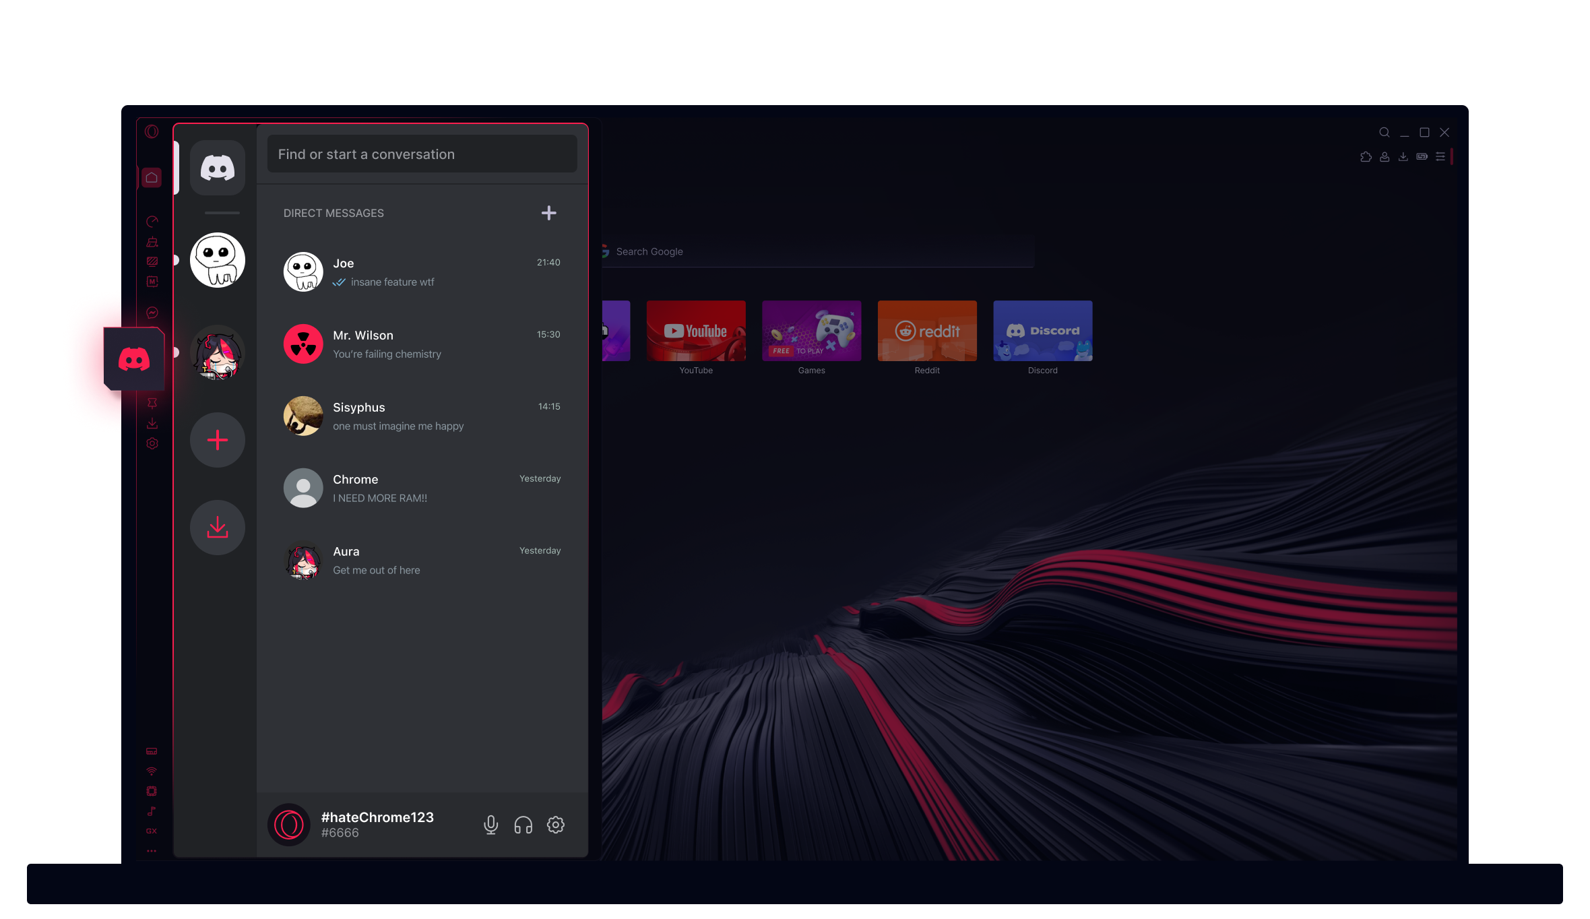Select the Easy Setup paintbrush icon

pos(152,242)
